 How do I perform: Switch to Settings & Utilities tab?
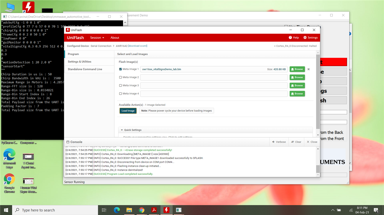point(89,62)
